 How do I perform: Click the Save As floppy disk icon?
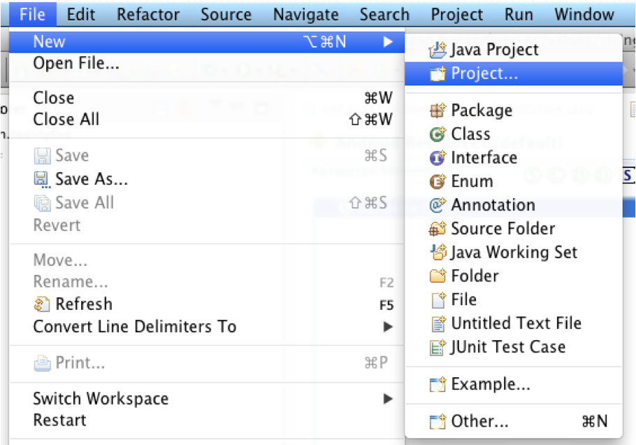click(x=43, y=179)
